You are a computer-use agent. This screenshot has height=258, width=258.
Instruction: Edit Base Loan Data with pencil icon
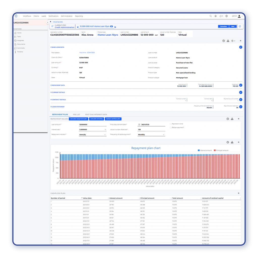coord(241,47)
